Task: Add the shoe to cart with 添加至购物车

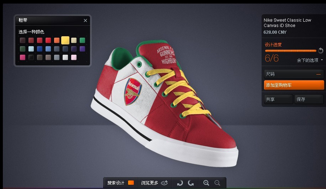Action: point(294,85)
